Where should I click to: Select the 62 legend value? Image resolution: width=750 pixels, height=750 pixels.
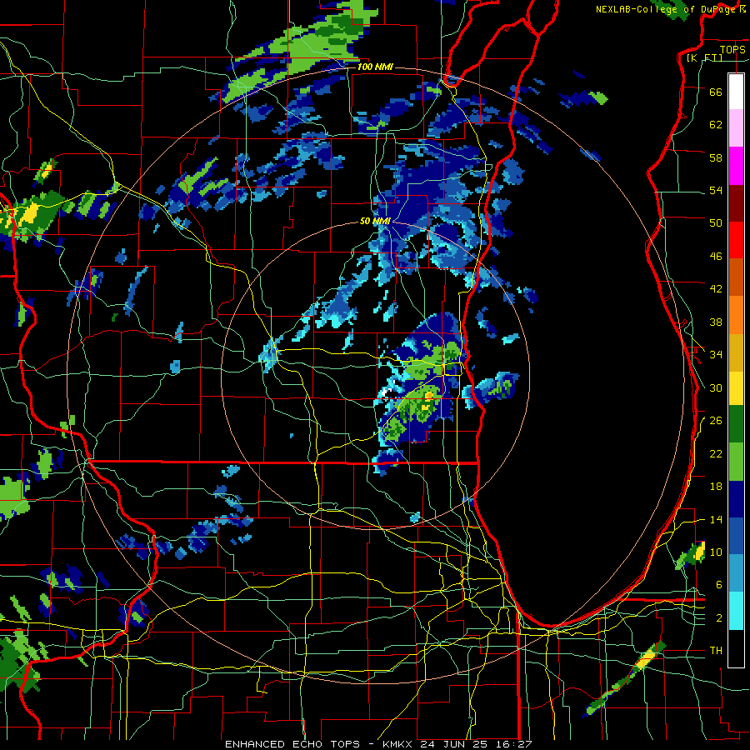pos(716,125)
